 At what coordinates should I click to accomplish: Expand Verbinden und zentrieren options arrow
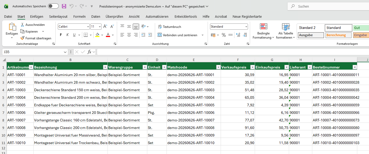202,35
